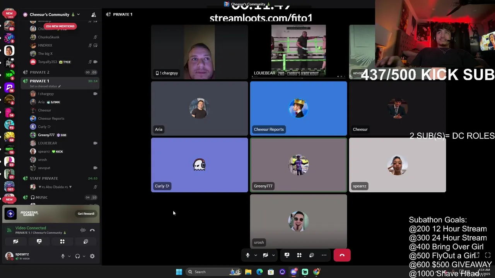Click the PRIVATE 1 channel header title
Image resolution: width=495 pixels, height=278 pixels.
point(123,14)
